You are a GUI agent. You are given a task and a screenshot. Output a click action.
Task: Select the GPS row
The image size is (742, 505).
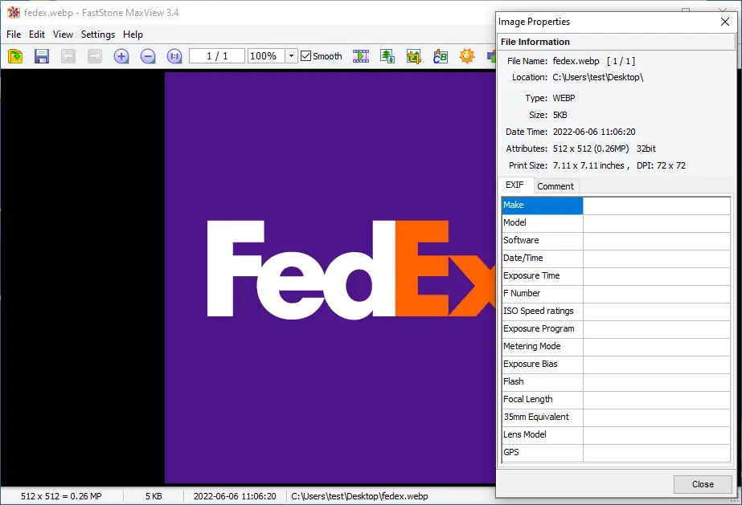click(616, 453)
